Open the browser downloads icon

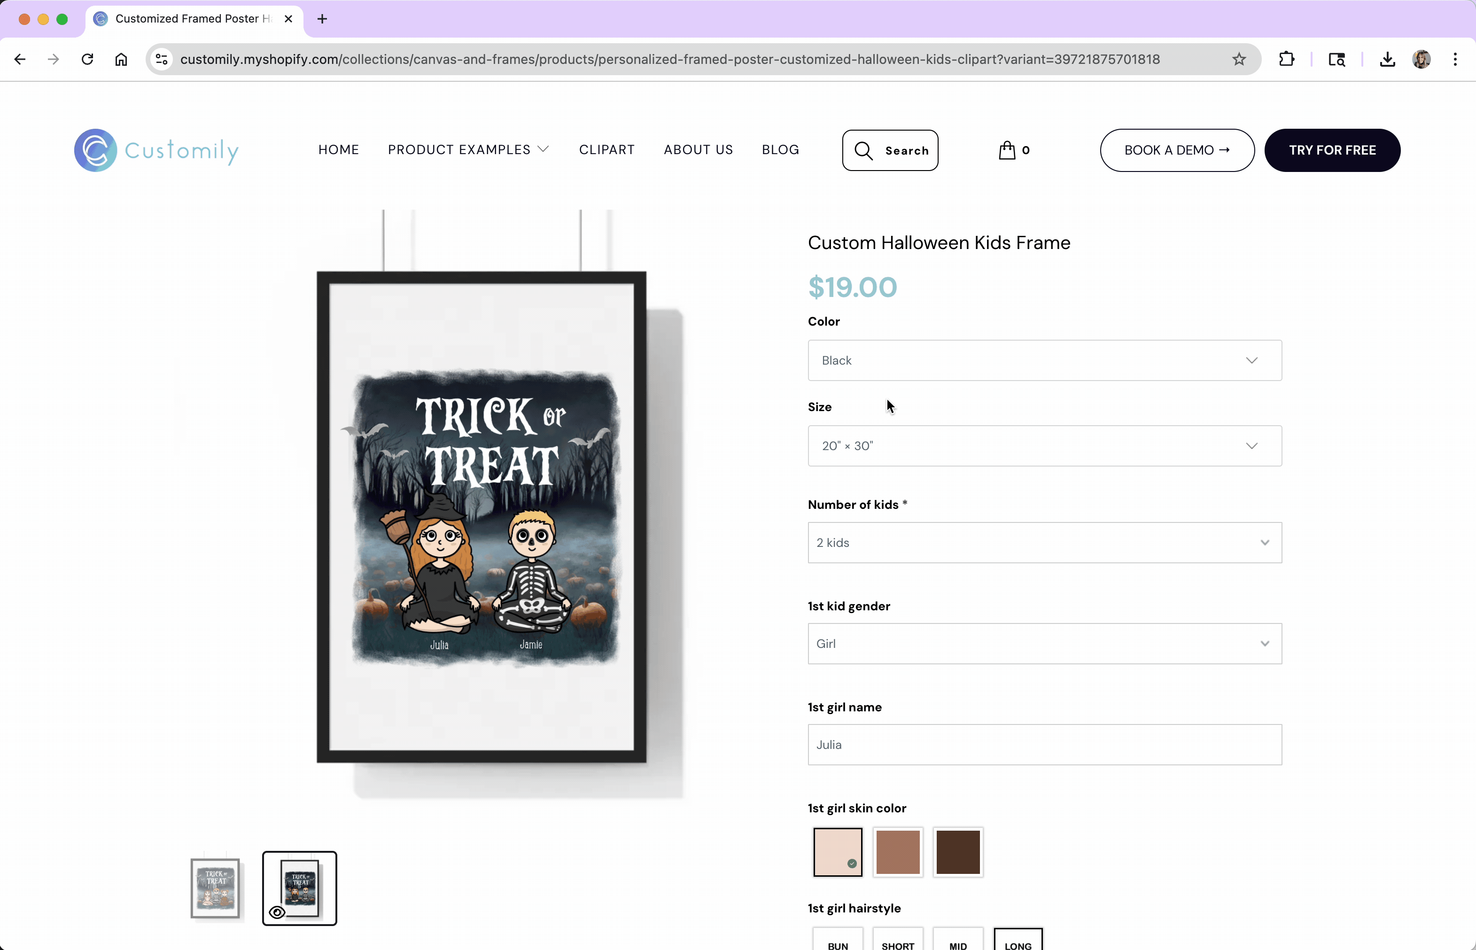click(1387, 59)
